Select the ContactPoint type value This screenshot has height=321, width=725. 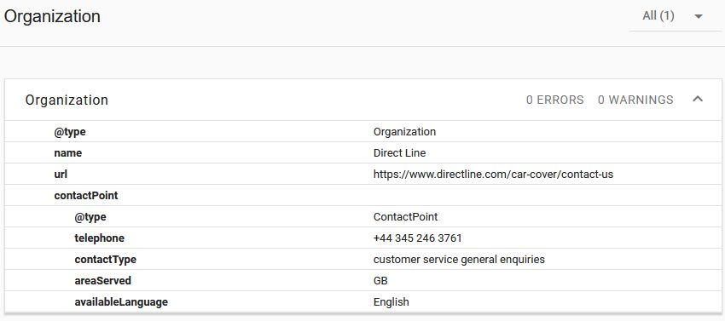405,216
